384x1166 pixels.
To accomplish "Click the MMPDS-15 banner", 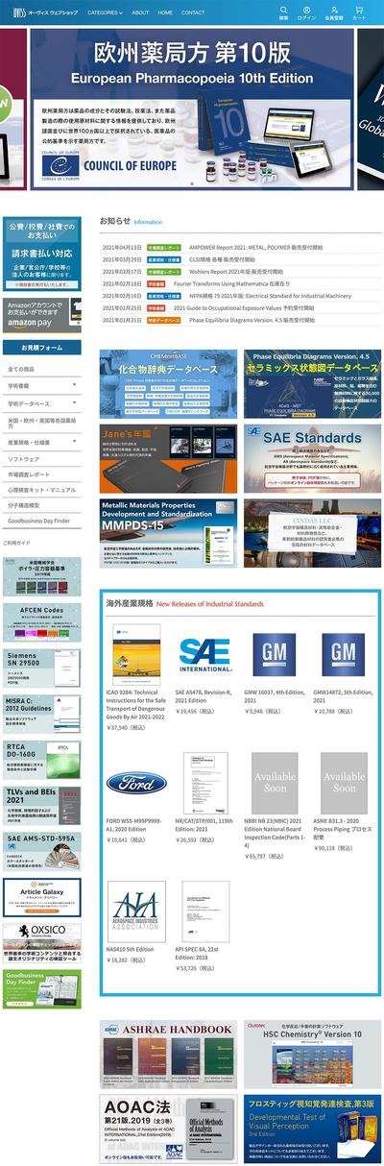I will (168, 533).
